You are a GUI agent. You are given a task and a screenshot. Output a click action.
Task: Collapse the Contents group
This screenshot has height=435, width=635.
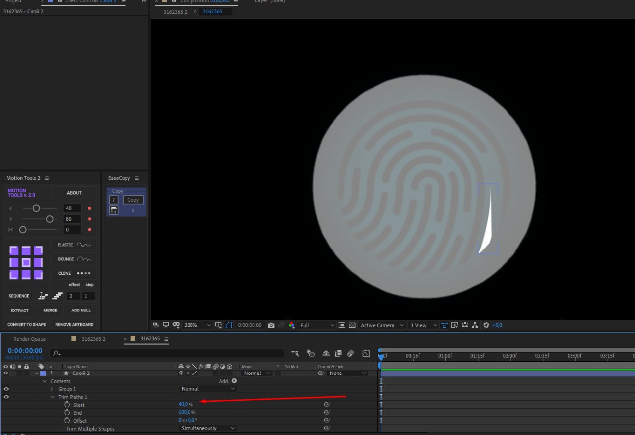tap(45, 381)
